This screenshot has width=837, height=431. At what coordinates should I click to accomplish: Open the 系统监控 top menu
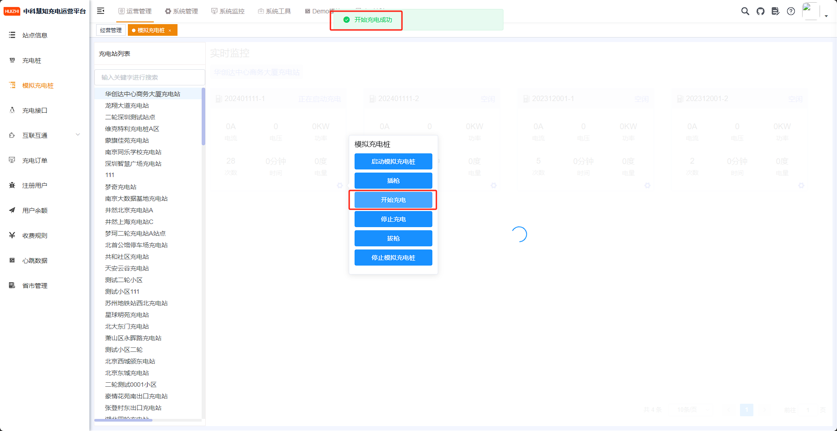pos(228,11)
